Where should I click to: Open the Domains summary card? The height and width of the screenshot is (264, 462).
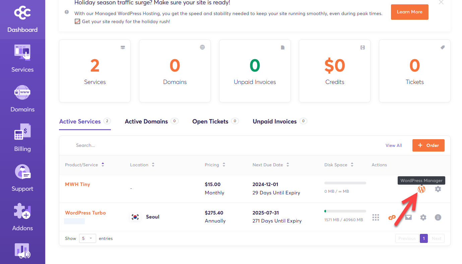coord(175,71)
